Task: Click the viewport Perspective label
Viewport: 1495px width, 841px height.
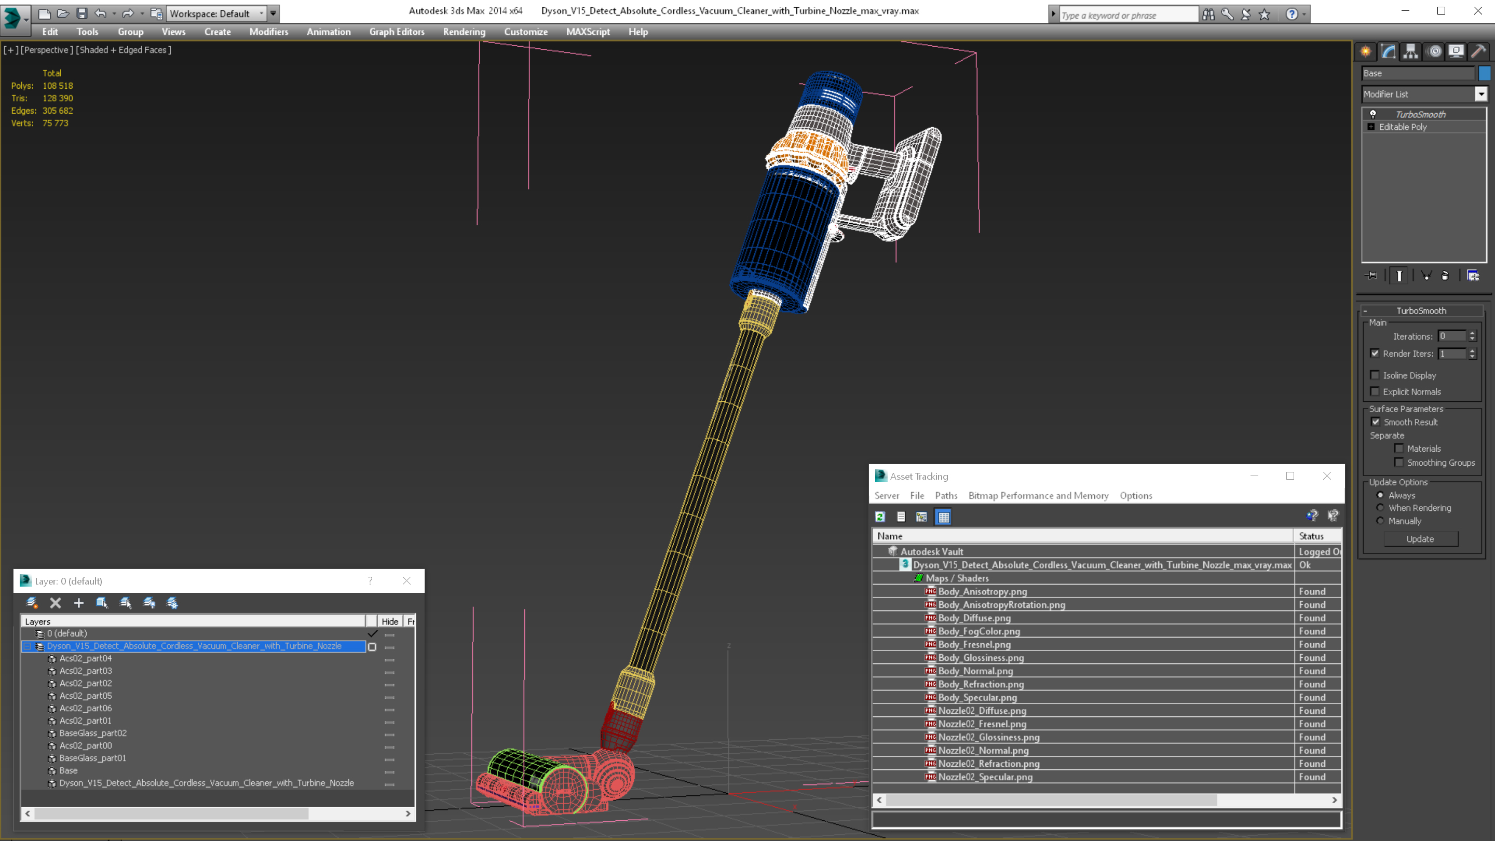Action: (46, 50)
